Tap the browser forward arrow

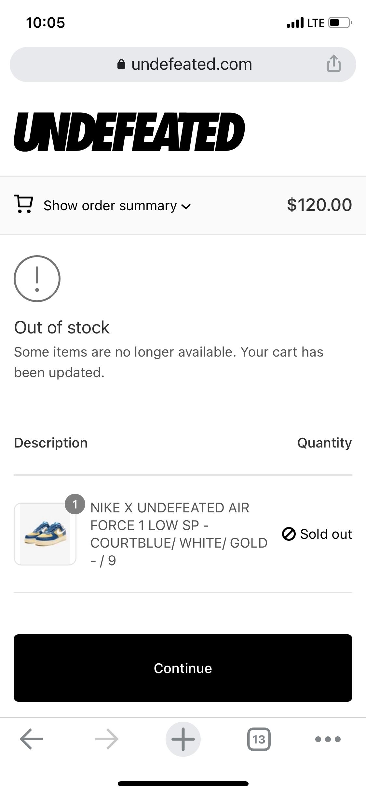[x=107, y=739]
